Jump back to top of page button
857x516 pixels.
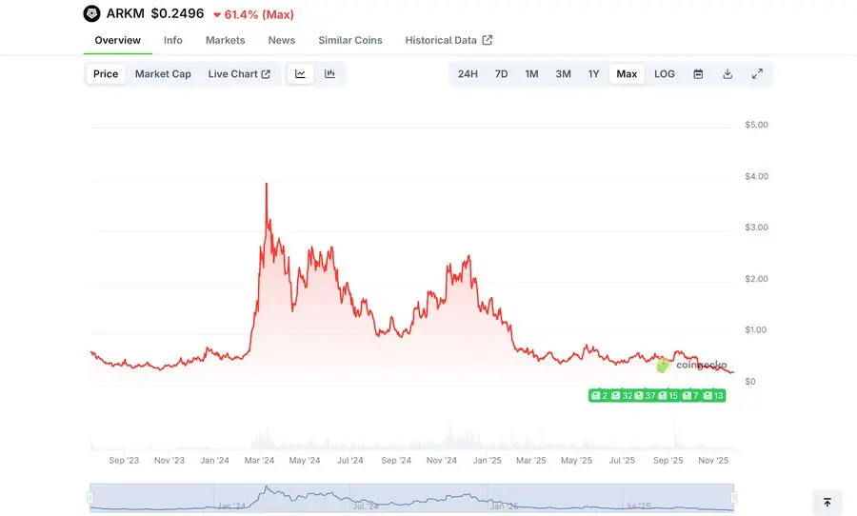[x=827, y=503]
